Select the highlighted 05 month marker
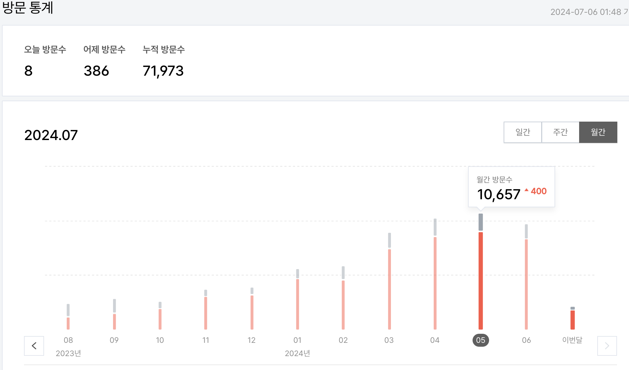 (481, 340)
